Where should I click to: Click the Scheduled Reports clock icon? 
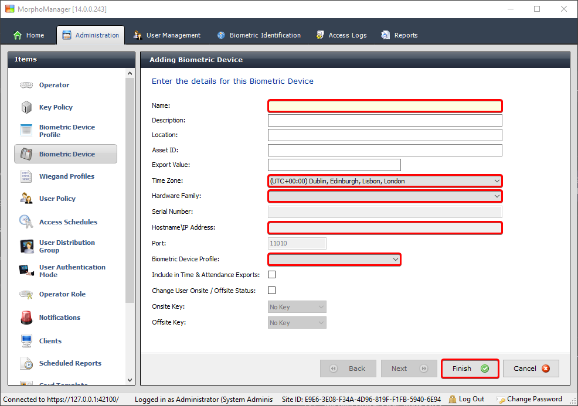[26, 363]
